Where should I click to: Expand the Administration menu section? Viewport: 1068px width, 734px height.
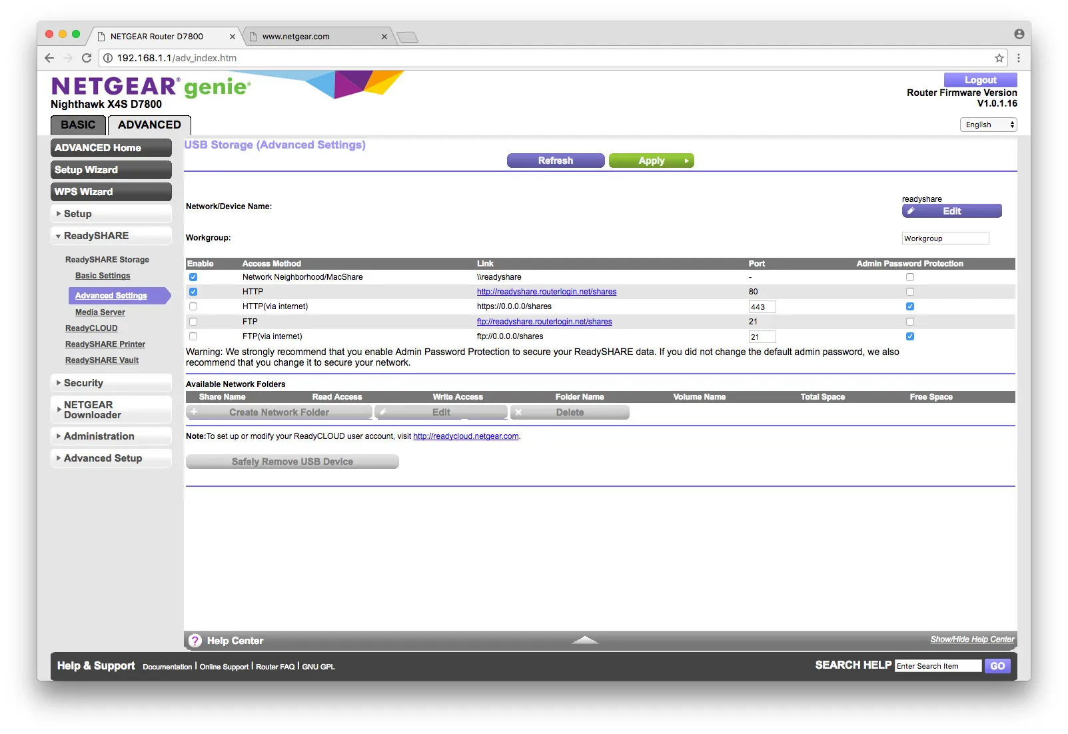tap(111, 436)
